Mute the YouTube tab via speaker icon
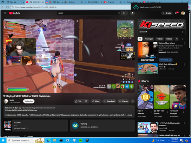 31,2
